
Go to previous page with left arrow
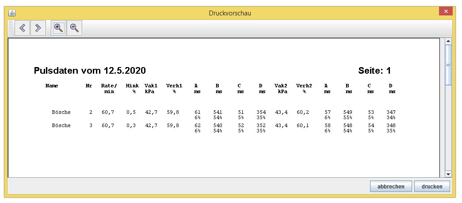point(23,28)
